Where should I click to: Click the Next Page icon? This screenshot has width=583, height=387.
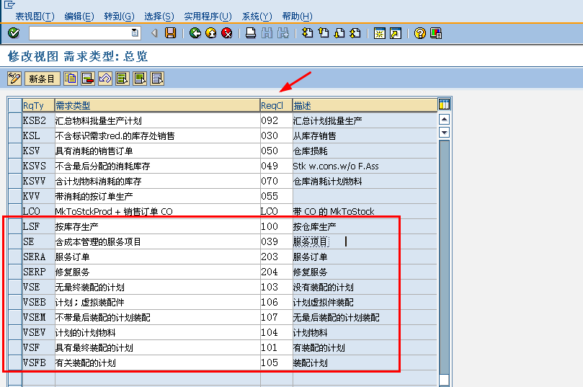point(339,33)
